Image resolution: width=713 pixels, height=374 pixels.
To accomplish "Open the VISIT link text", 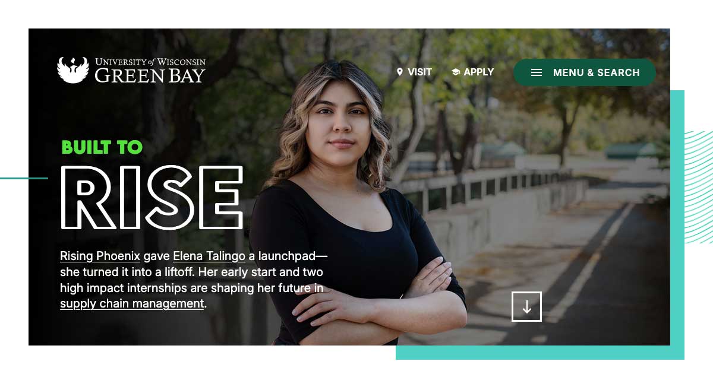I will 419,72.
